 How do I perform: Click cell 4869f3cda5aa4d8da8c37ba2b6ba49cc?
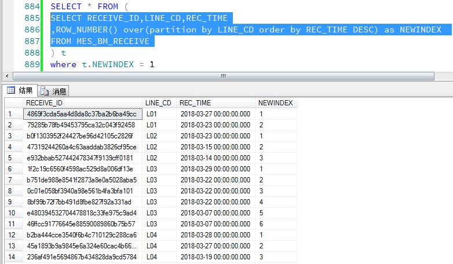click(83, 114)
